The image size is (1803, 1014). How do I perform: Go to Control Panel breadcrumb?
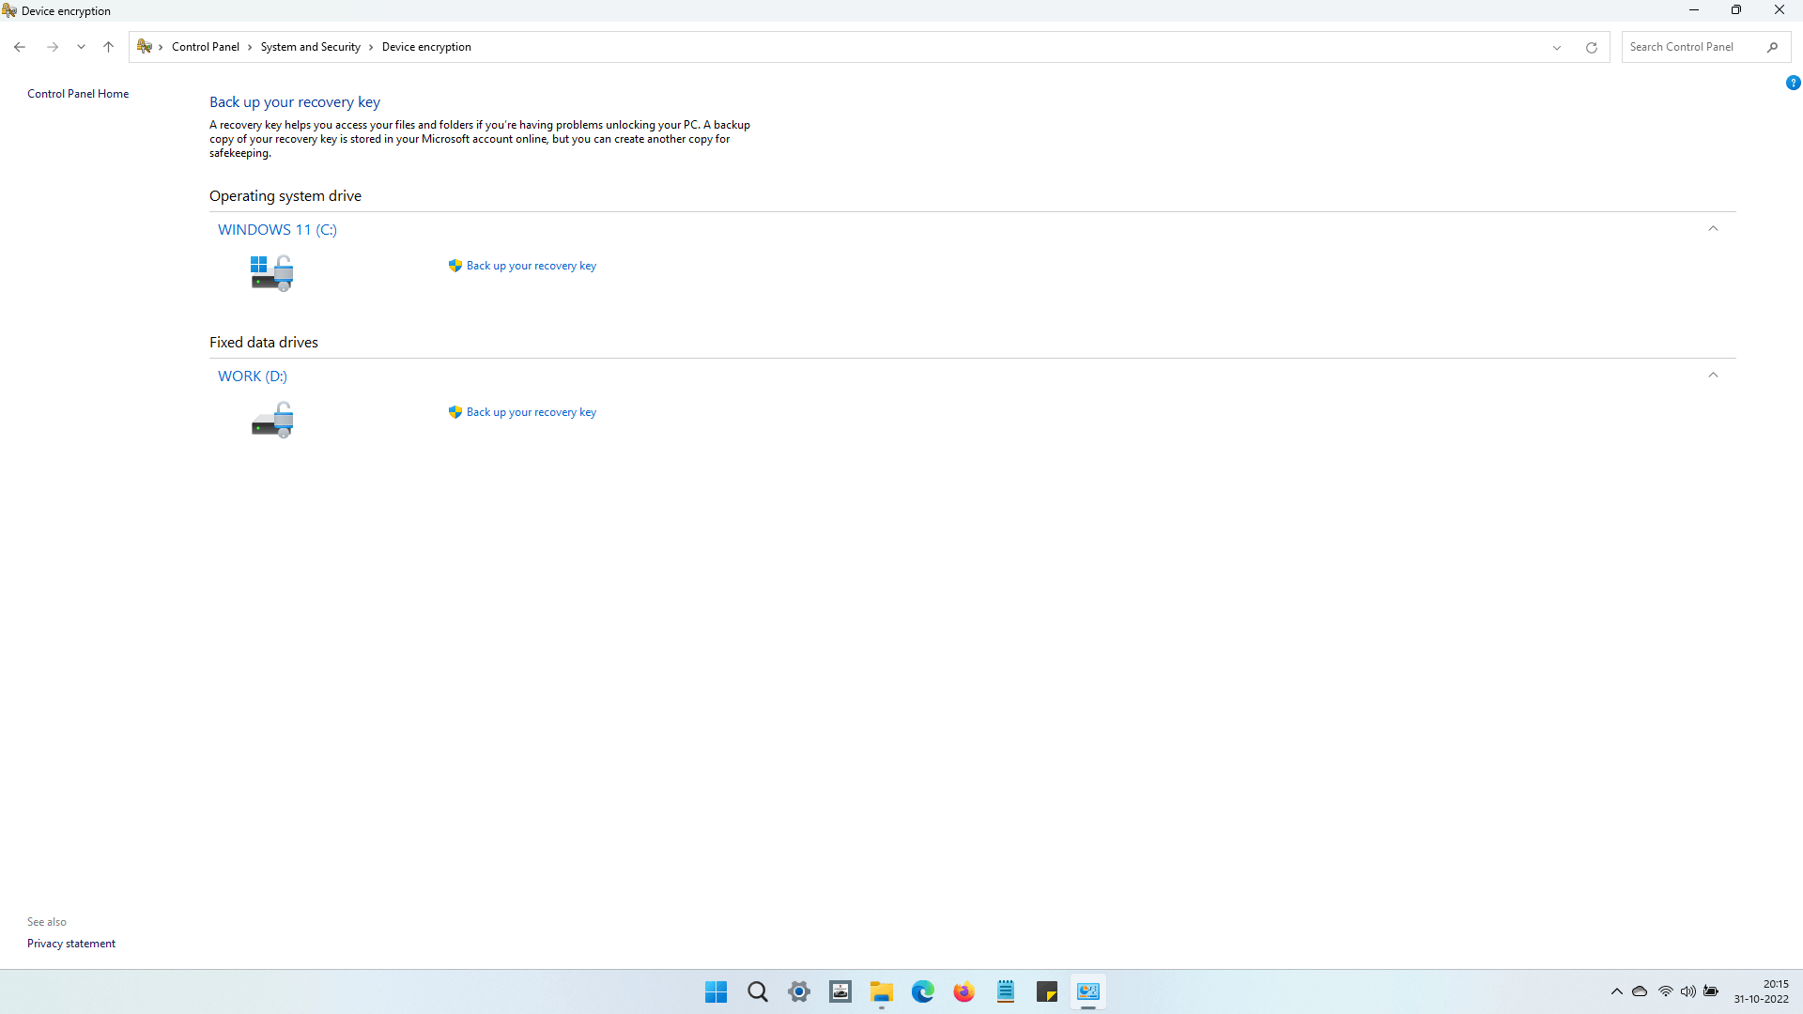pos(205,47)
